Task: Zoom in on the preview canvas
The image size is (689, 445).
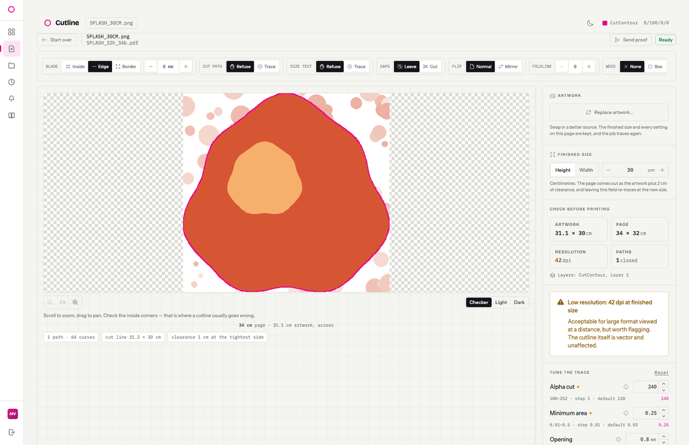Action: point(75,302)
